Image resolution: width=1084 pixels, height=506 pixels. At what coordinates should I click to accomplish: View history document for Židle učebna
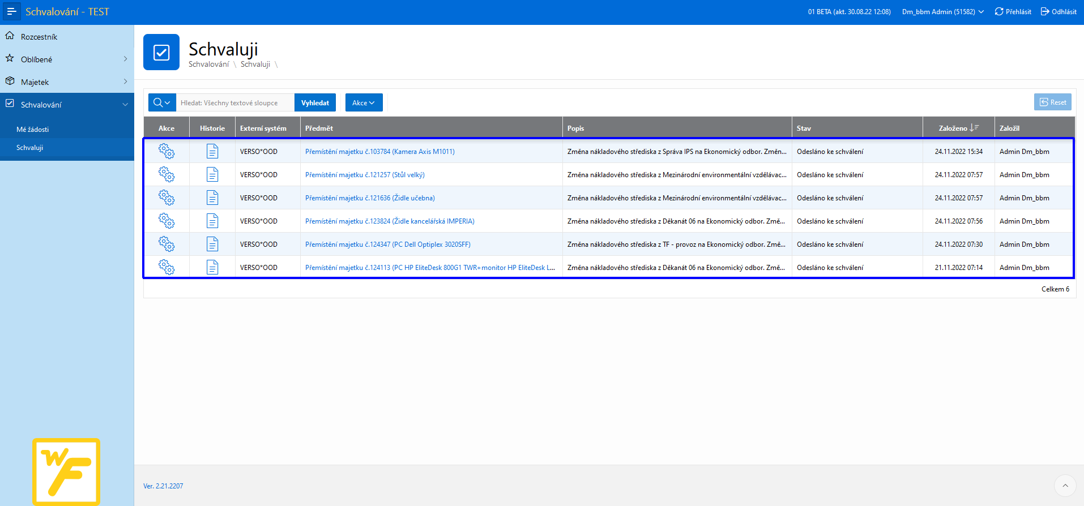pyautogui.click(x=212, y=198)
